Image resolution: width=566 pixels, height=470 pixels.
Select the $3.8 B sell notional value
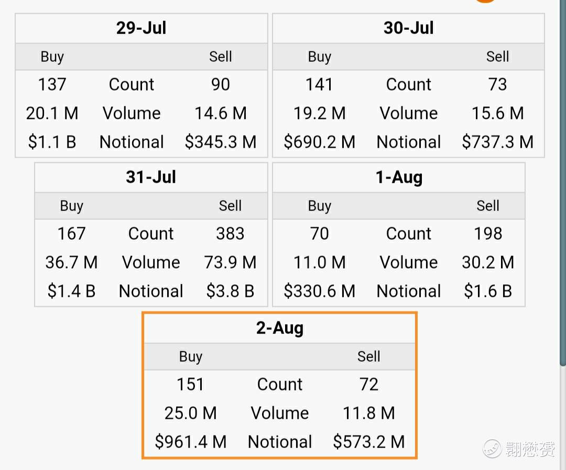[230, 291]
